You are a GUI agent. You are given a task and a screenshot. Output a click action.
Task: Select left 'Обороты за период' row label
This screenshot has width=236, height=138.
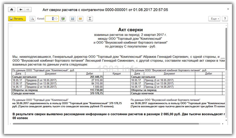coord(25,90)
